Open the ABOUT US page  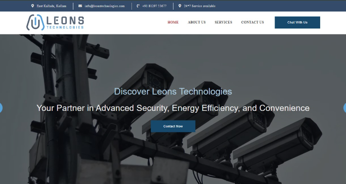(197, 22)
